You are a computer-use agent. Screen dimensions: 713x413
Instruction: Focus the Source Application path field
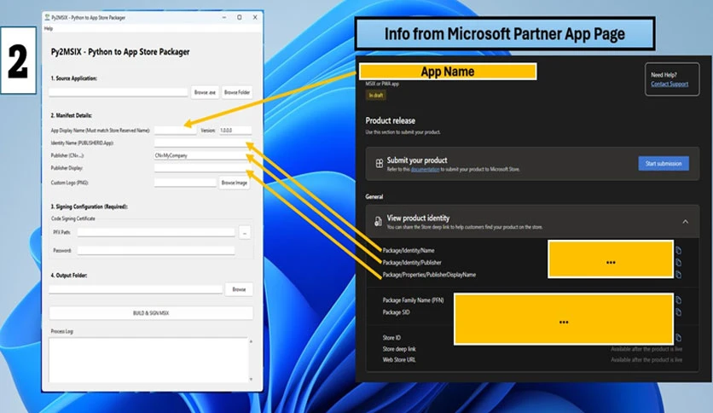119,92
